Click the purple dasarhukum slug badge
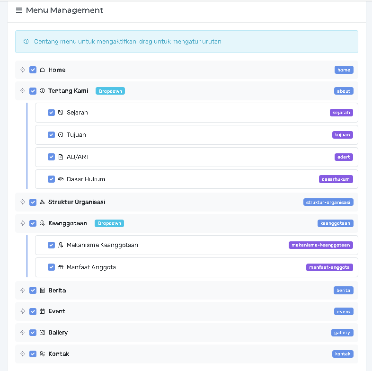 click(x=336, y=179)
